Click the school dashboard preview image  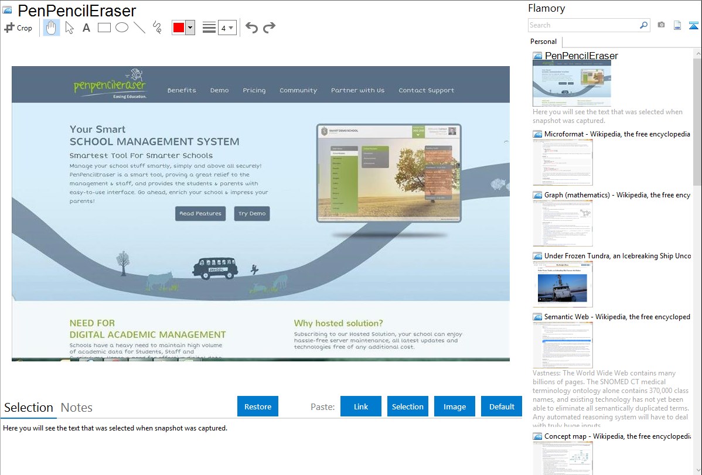[x=389, y=173]
